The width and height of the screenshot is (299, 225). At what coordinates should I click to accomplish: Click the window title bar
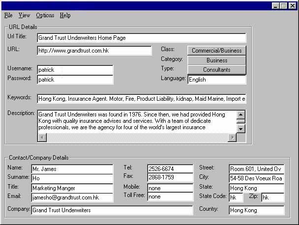[x=136, y=6]
